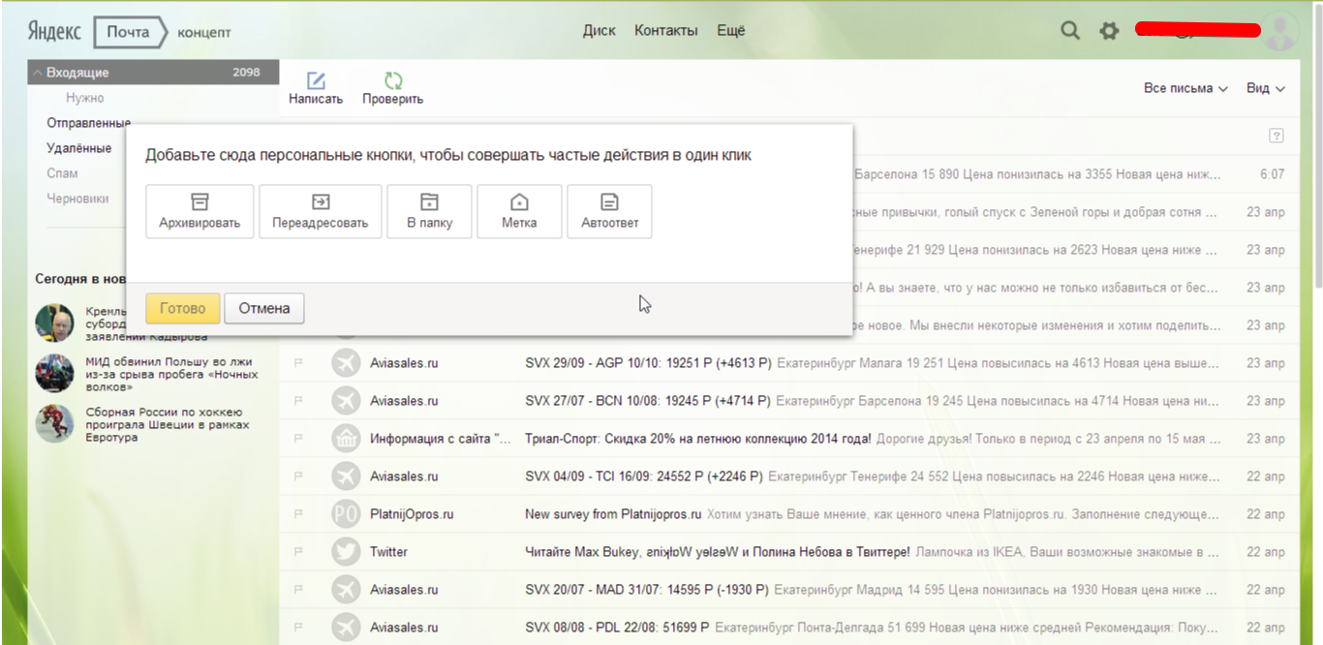The height and width of the screenshot is (645, 1323).
Task: Click the Информация с сайта sender avatar
Action: pyautogui.click(x=346, y=439)
